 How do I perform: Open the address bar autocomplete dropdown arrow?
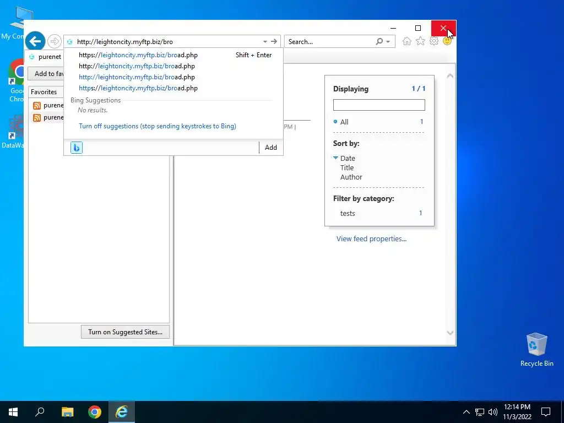[x=265, y=42]
